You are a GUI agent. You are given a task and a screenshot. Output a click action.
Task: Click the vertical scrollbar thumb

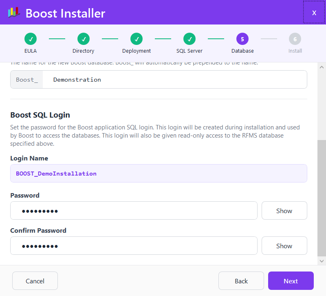click(322, 198)
